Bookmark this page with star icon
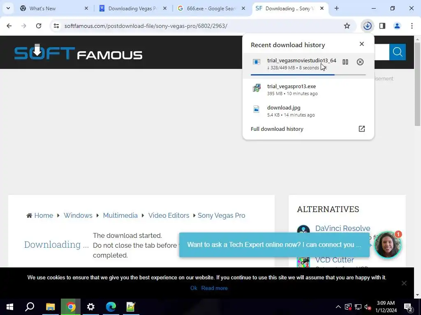The width and height of the screenshot is (421, 315). [x=347, y=26]
